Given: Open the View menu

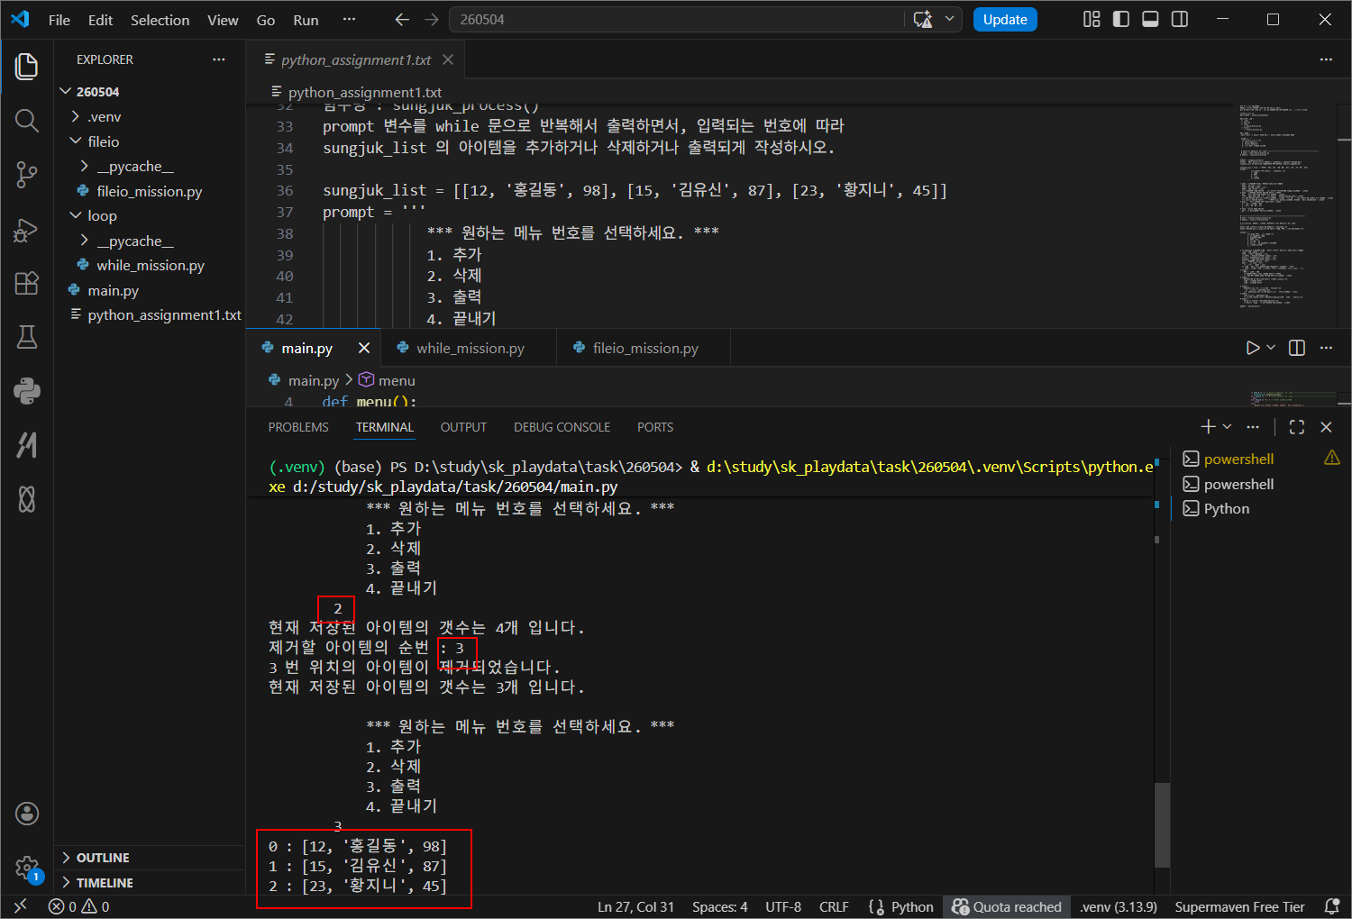Looking at the screenshot, I should click(223, 20).
